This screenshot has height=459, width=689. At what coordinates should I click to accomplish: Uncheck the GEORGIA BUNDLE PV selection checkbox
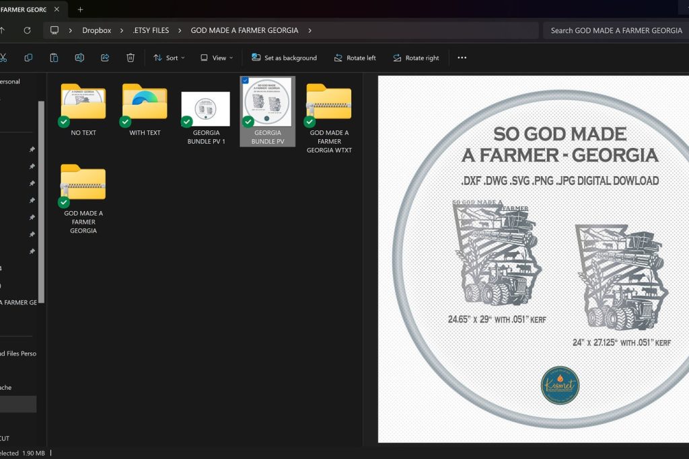(245, 81)
